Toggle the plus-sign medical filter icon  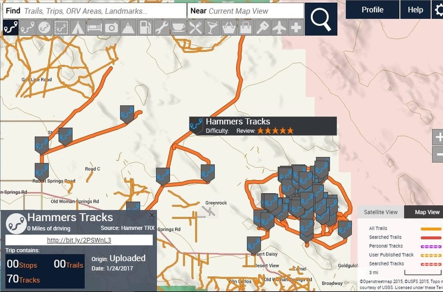(x=296, y=28)
